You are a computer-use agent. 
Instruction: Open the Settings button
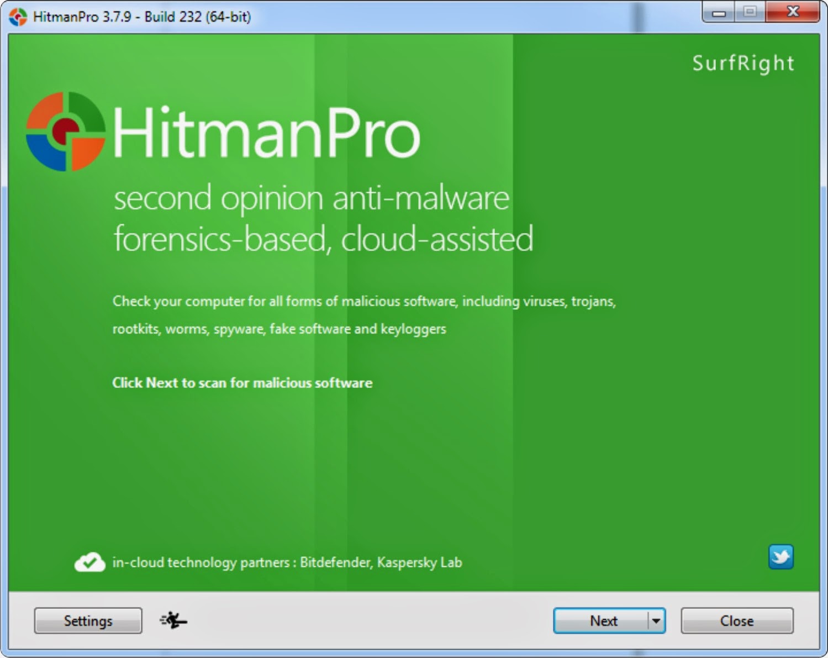click(88, 620)
